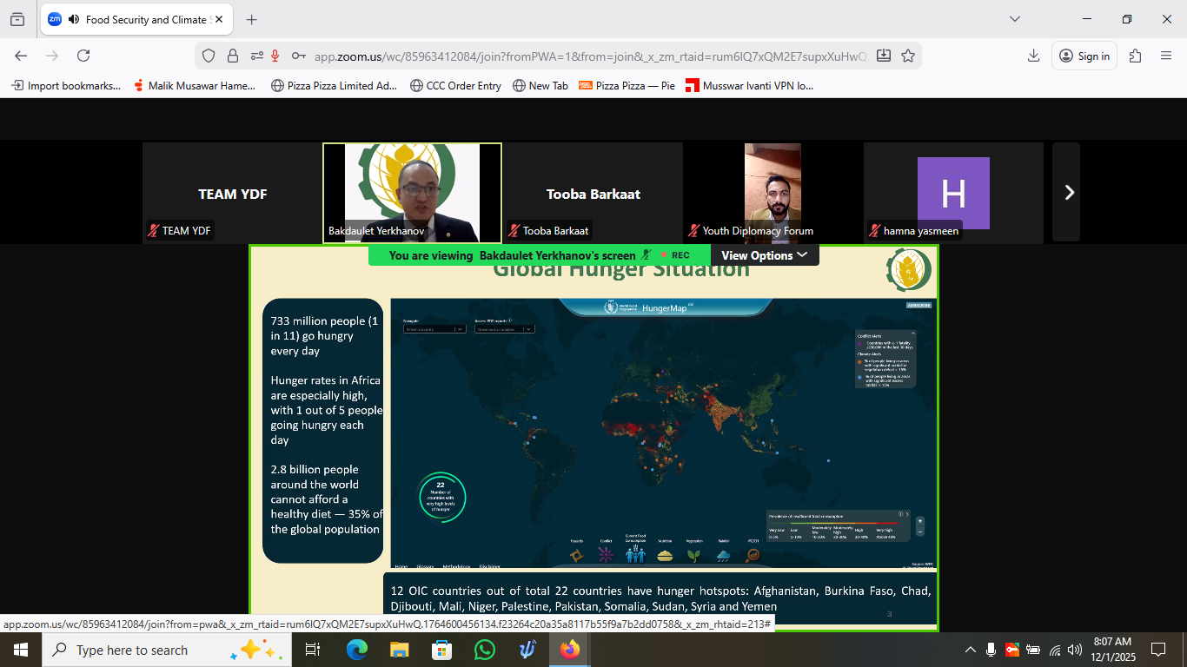1187x667 pixels.
Task: Click the Sign in button
Action: (1084, 56)
